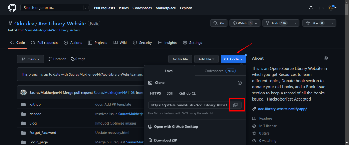Choose GitHub CLI clone method

(188, 93)
